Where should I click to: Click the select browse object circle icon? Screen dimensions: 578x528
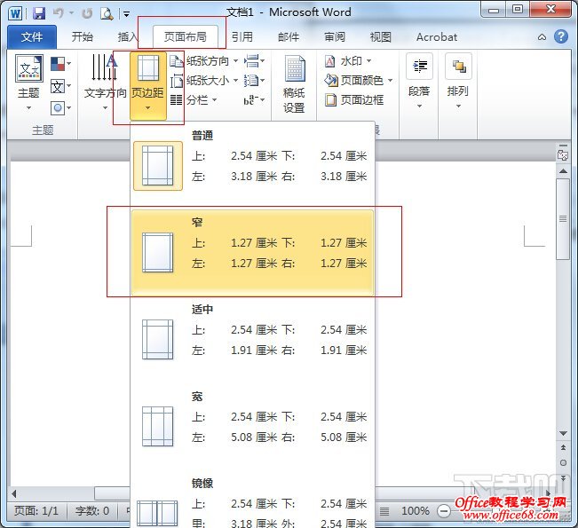point(563,463)
